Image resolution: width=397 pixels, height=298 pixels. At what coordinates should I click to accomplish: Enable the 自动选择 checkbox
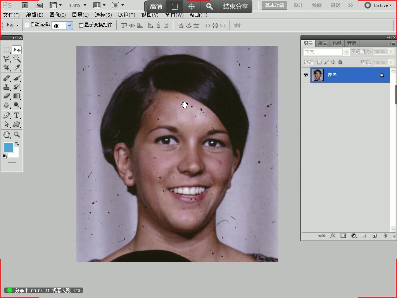pyautogui.click(x=26, y=25)
